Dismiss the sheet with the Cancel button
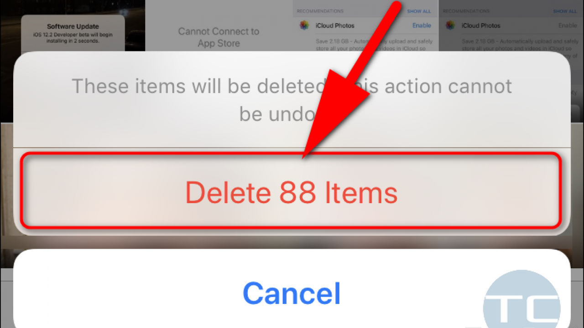584x328 pixels. point(292,293)
